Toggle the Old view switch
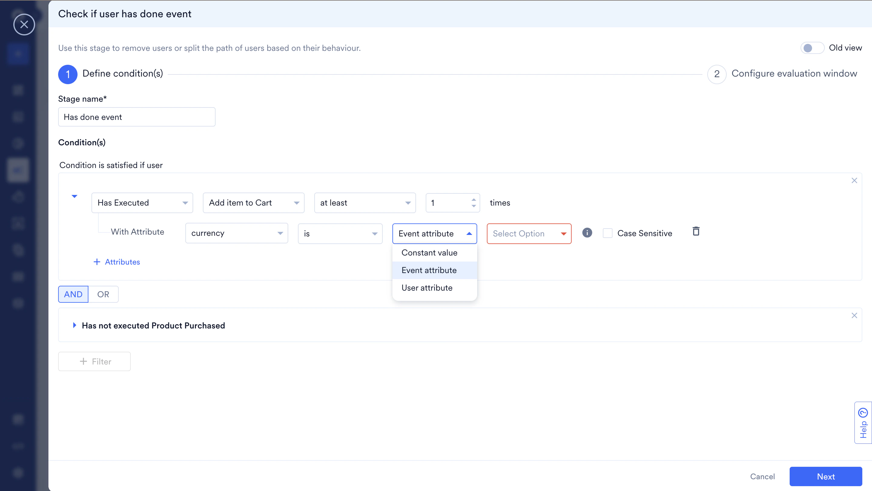This screenshot has height=491, width=872. [812, 48]
